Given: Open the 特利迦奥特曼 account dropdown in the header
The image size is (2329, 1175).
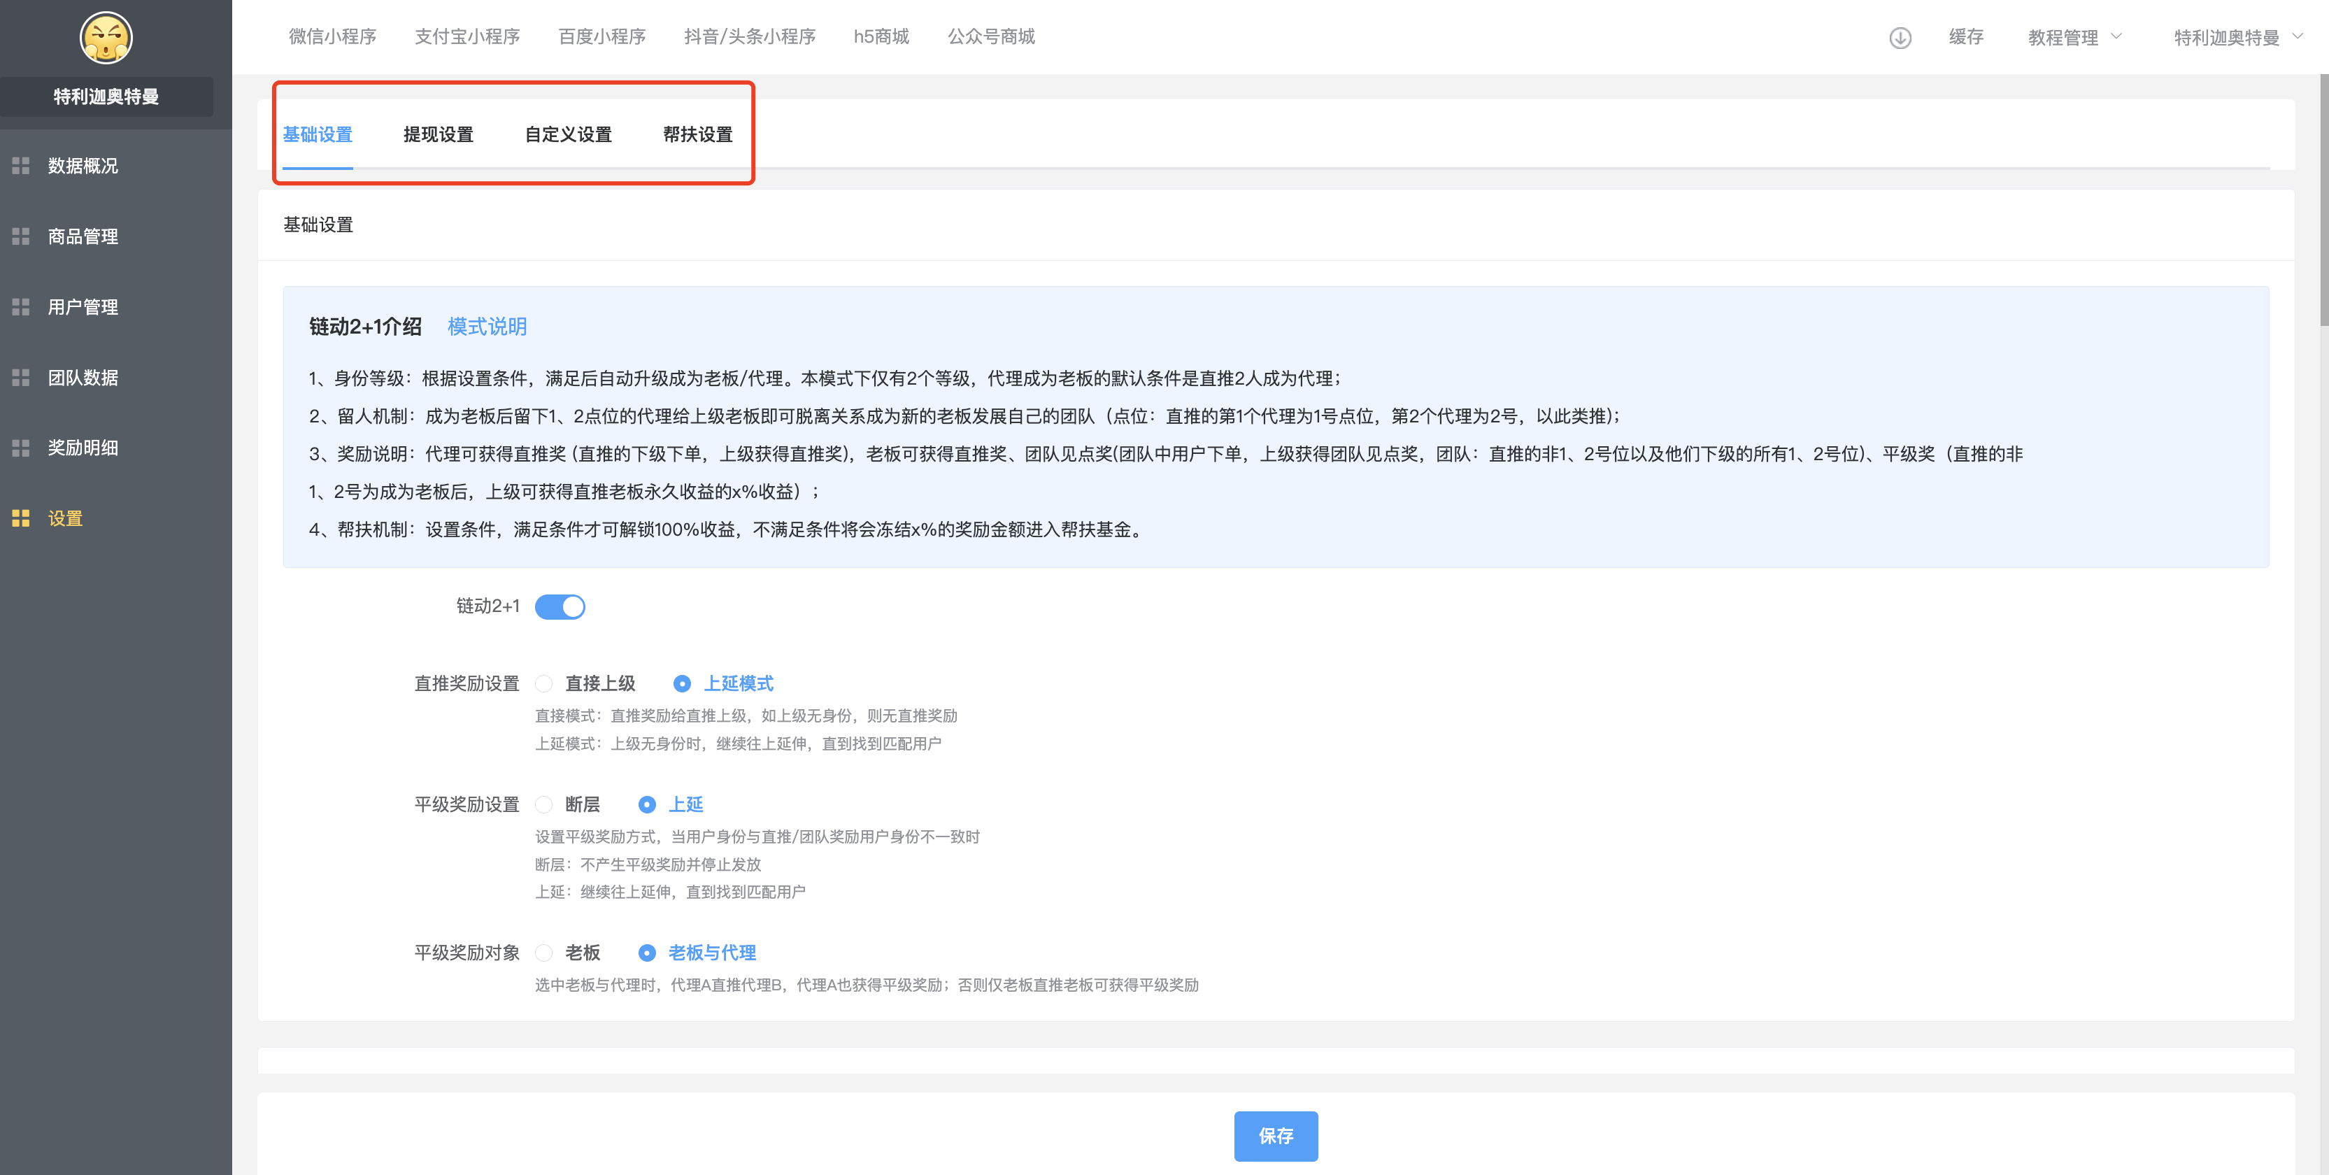Looking at the screenshot, I should [x=2236, y=38].
